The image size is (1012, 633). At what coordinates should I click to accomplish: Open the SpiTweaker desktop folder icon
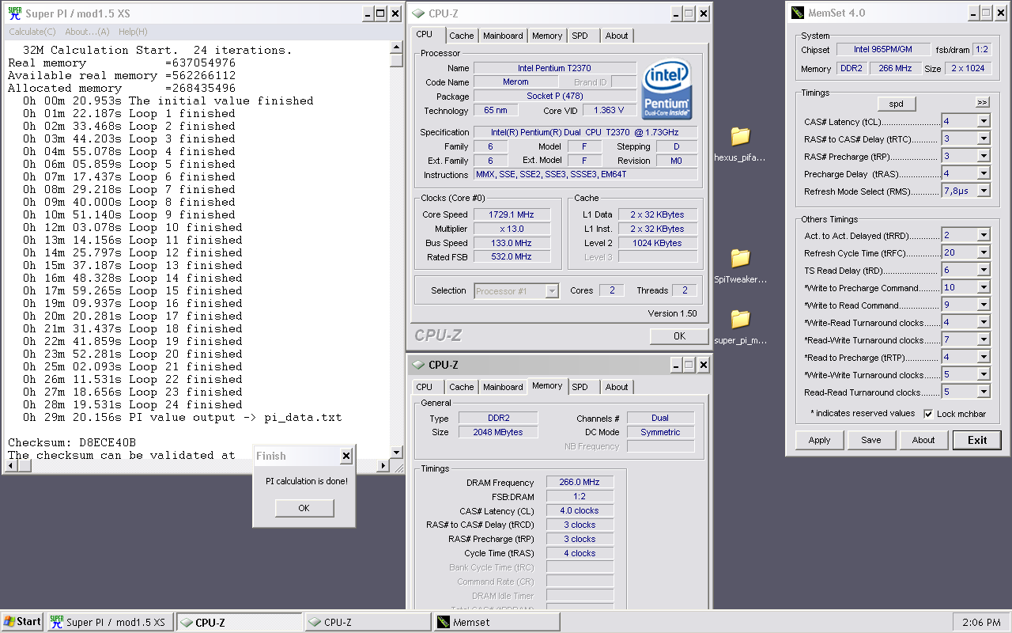[740, 258]
